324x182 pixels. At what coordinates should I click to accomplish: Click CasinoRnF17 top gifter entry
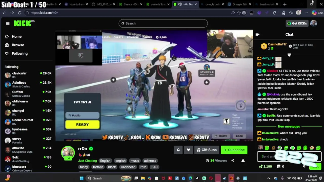point(274,46)
